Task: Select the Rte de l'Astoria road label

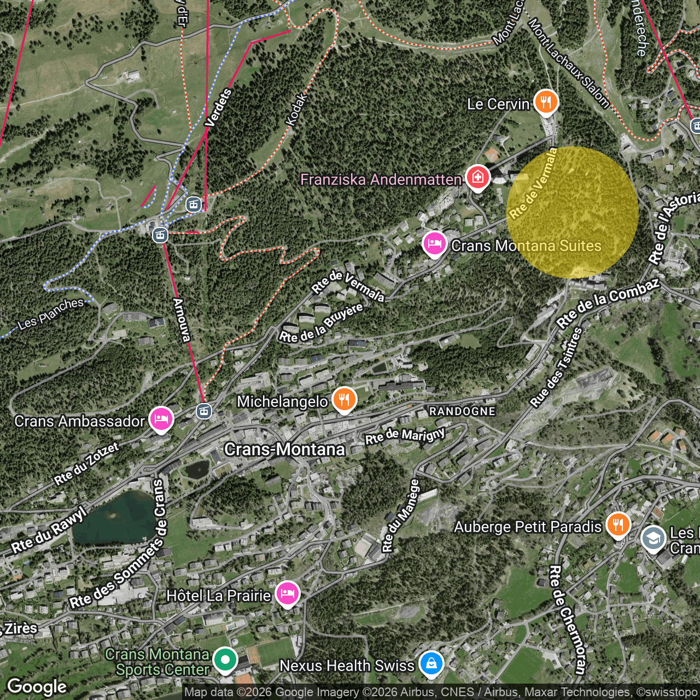Action: pos(674,227)
